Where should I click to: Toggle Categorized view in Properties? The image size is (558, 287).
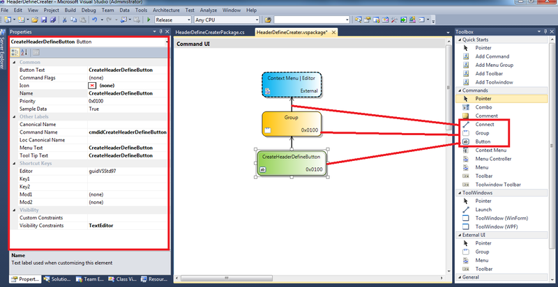(x=15, y=52)
